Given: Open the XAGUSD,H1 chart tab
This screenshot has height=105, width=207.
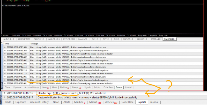Looking at the screenshot, I should tap(142, 39).
